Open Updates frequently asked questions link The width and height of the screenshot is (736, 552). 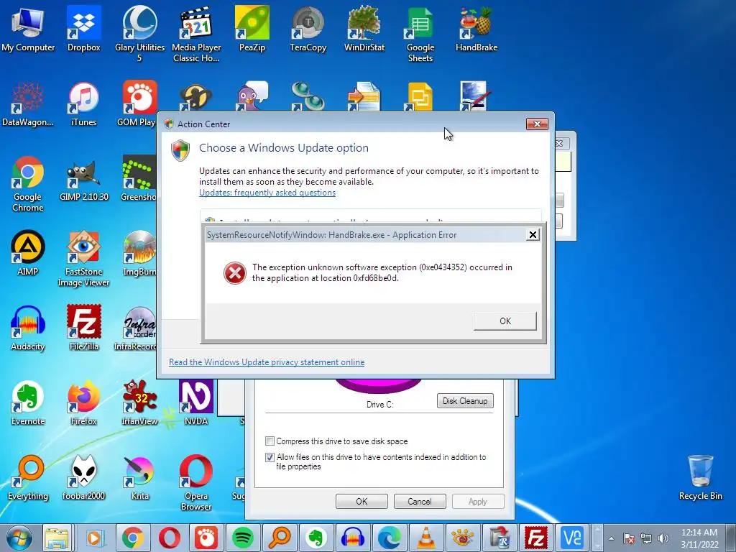point(267,193)
